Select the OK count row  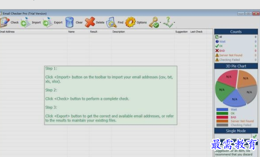pos(236,46)
